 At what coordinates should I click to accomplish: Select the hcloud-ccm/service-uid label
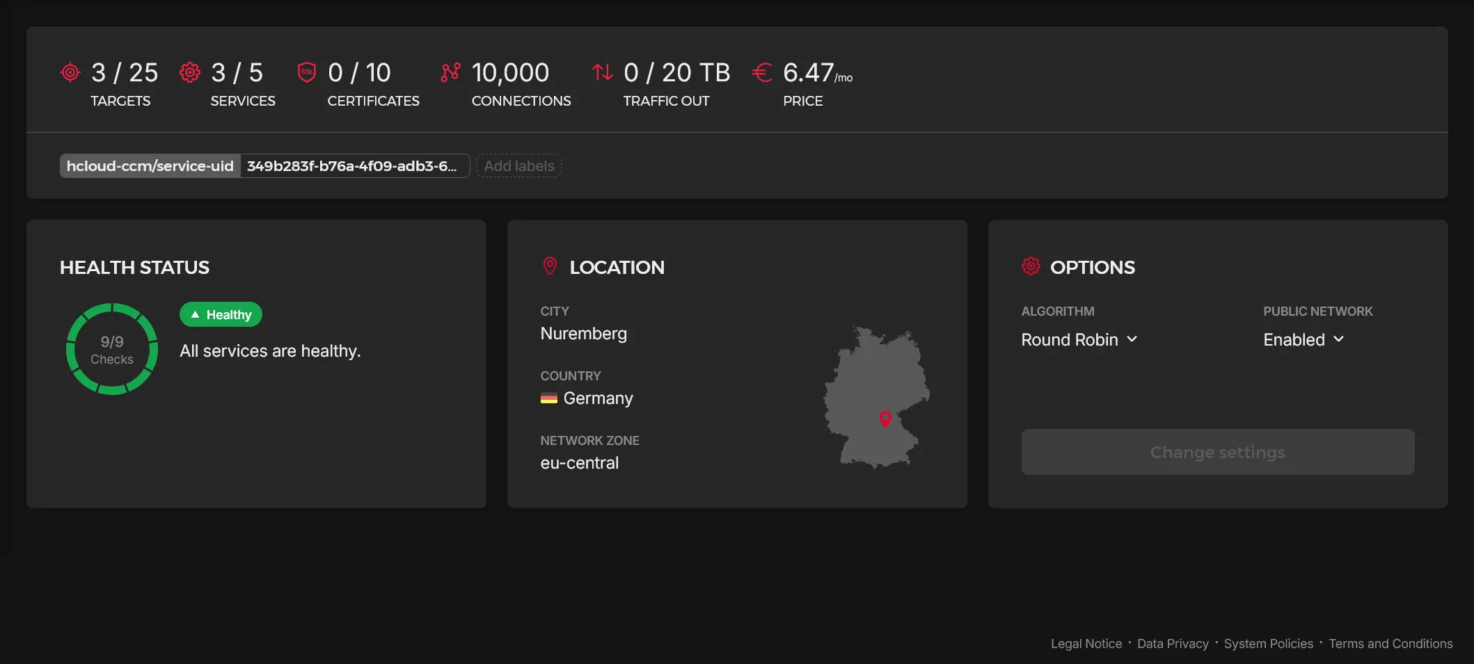[150, 165]
